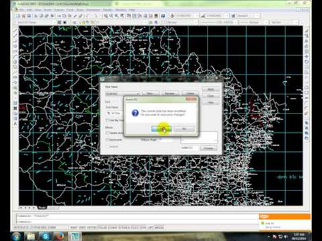
Task: Open the table style Standard dropdown
Action: point(248,16)
